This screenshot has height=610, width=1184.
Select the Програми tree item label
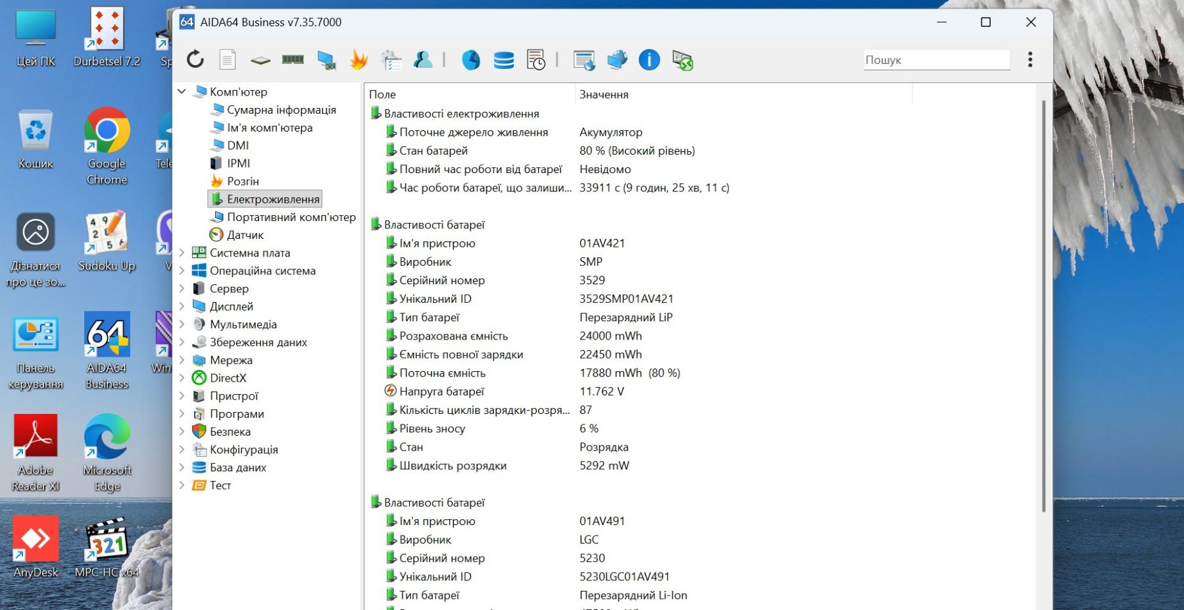[237, 414]
